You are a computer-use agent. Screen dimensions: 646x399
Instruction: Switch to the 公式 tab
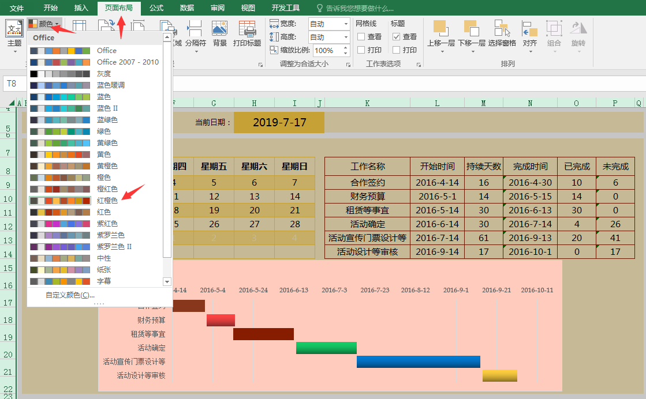tap(156, 8)
